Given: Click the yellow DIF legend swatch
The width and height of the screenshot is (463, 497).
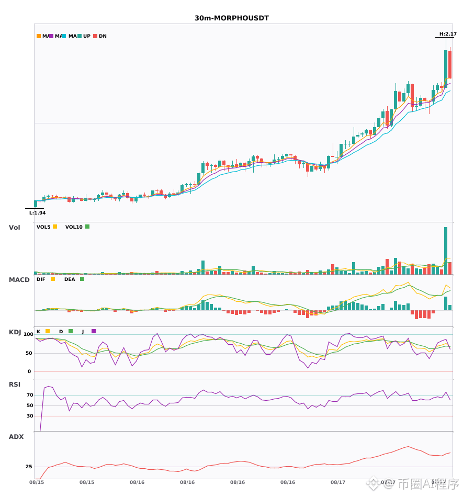Looking at the screenshot, I should click(53, 279).
